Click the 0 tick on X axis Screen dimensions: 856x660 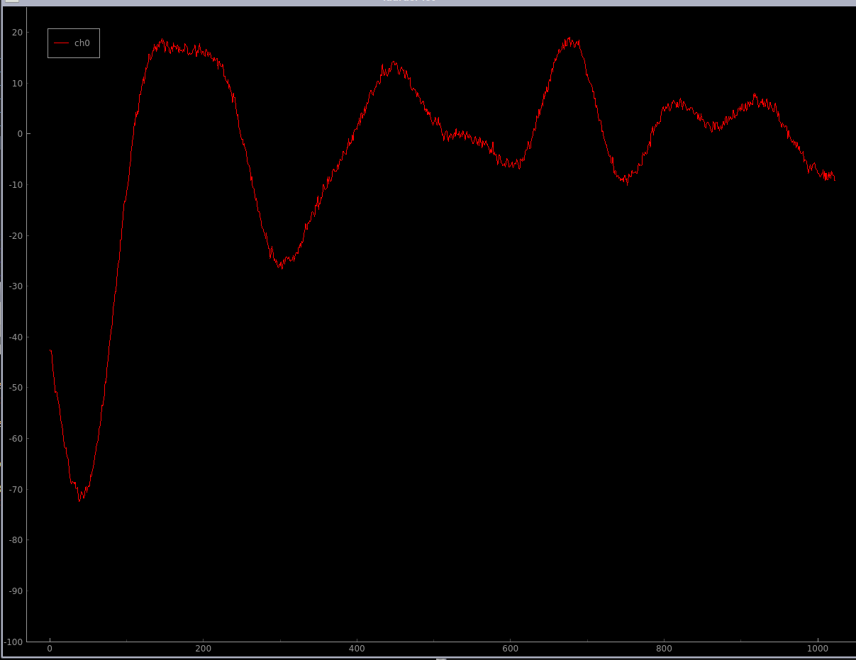(x=50, y=649)
